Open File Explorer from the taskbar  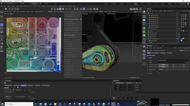(x=41, y=104)
